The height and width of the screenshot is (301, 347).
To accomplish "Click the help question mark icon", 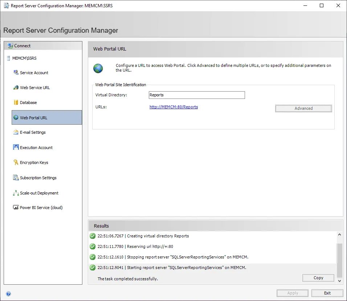I will pyautogui.click(x=8, y=293).
